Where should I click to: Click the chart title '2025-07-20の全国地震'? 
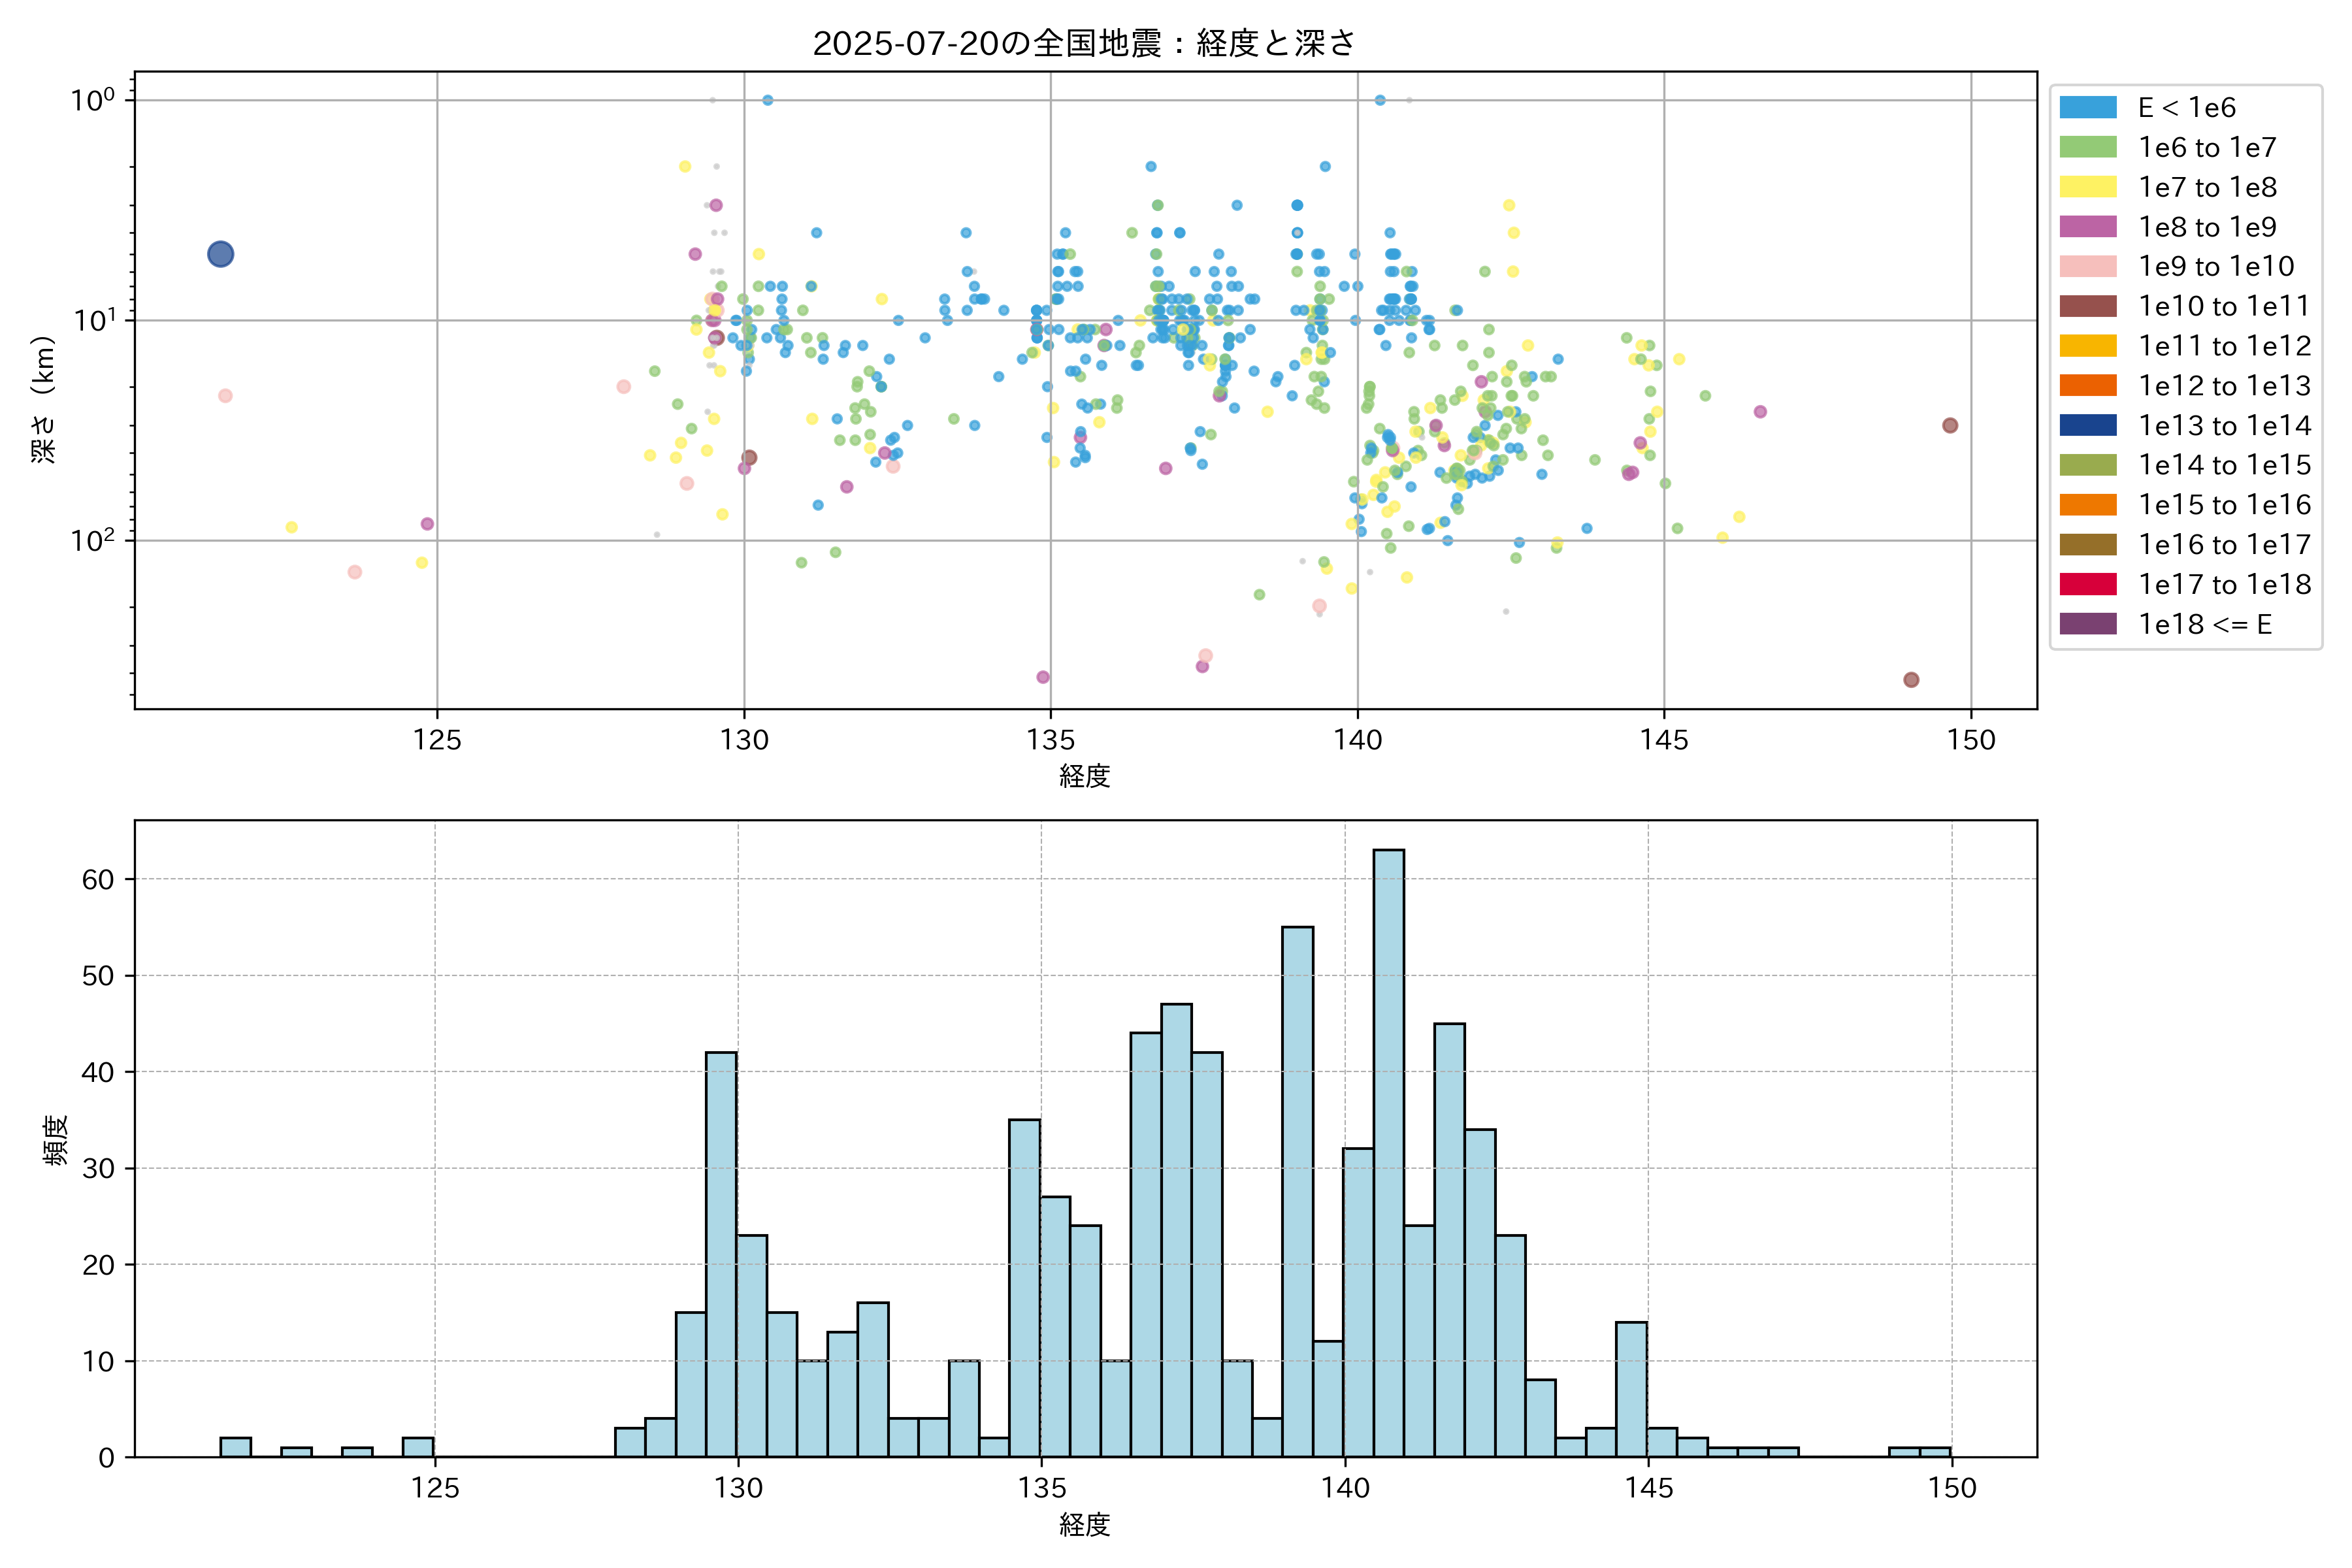coord(1084,43)
